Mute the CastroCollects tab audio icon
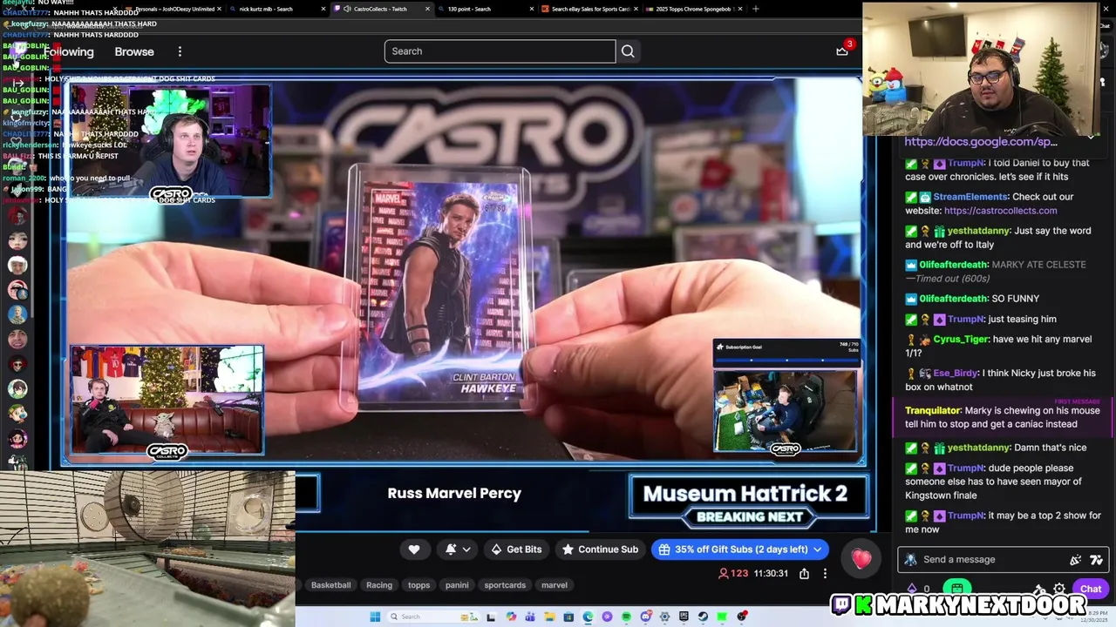1116x627 pixels. point(347,9)
